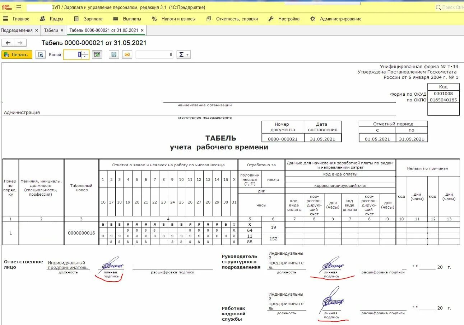Go back with the left arrow
Viewport: 464px width, 325px height.
tap(8, 43)
